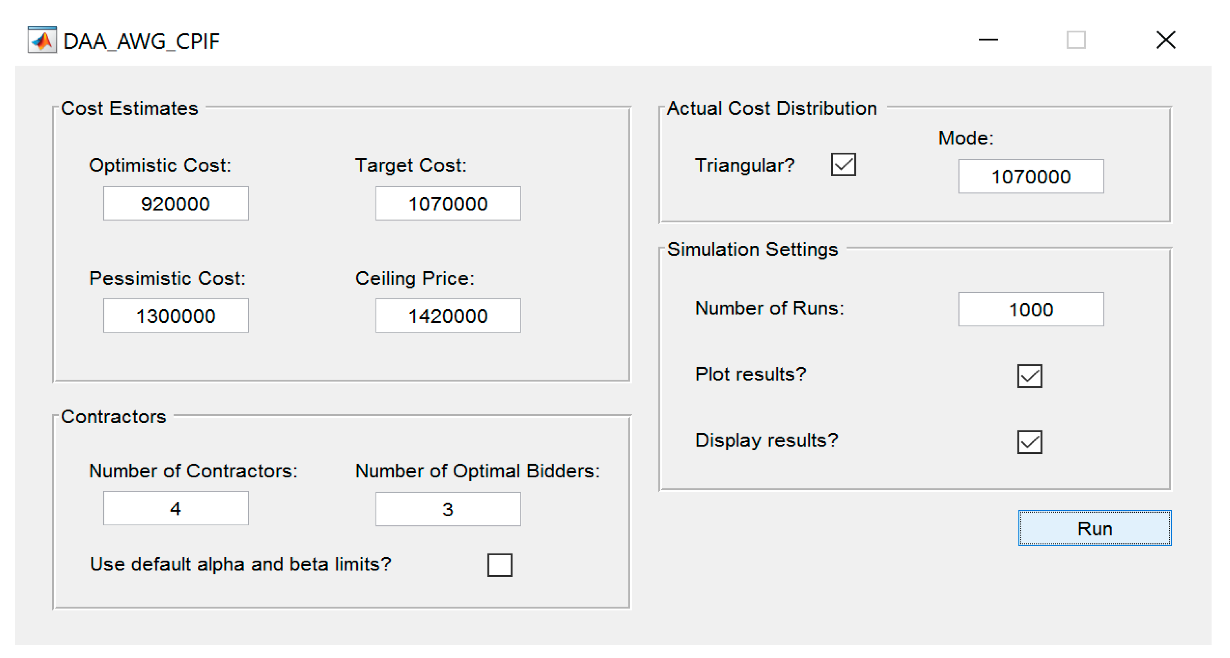Click the Number of Runs field
The height and width of the screenshot is (658, 1230).
point(1030,309)
